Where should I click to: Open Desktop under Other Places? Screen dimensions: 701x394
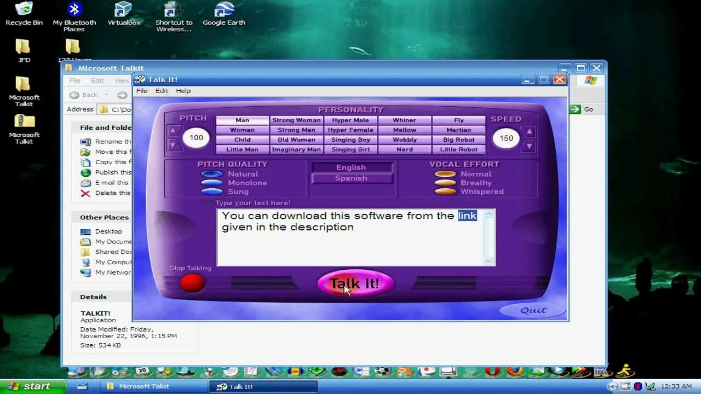point(101,231)
